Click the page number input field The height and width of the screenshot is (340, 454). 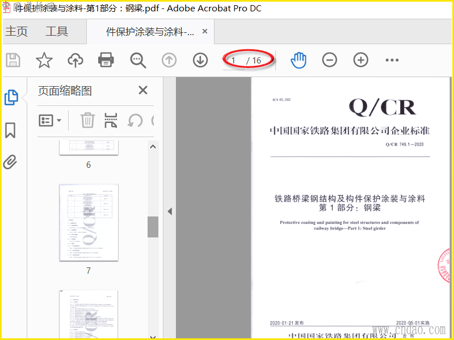click(233, 61)
